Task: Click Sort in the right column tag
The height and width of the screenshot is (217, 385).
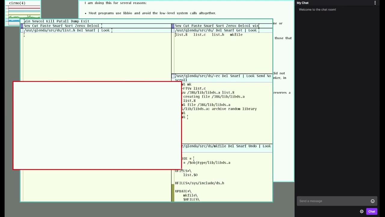Action: (x=220, y=26)
